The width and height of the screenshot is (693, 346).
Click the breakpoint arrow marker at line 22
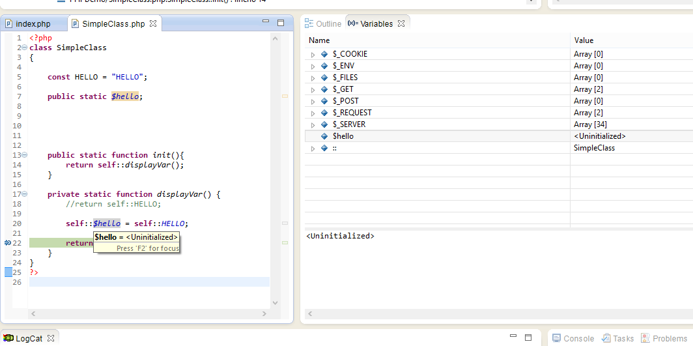click(x=8, y=242)
